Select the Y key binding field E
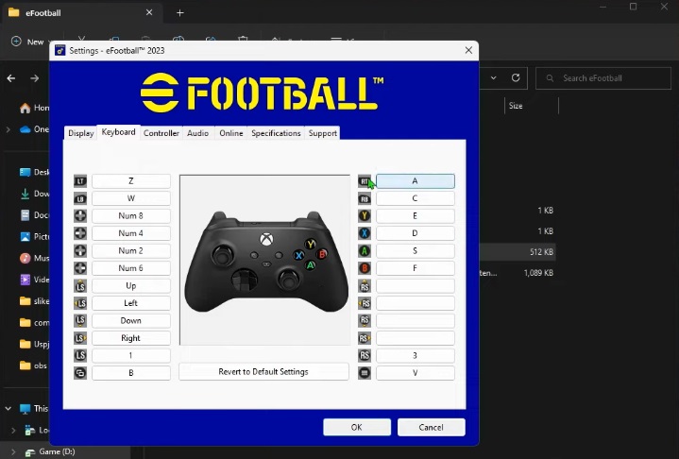Screen dimensions: 679x459 (x=416, y=216)
